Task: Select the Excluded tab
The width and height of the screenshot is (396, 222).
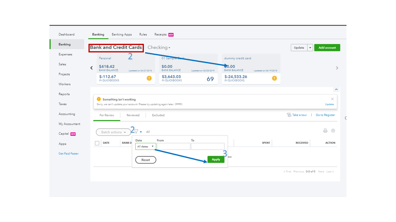Action: point(158,115)
